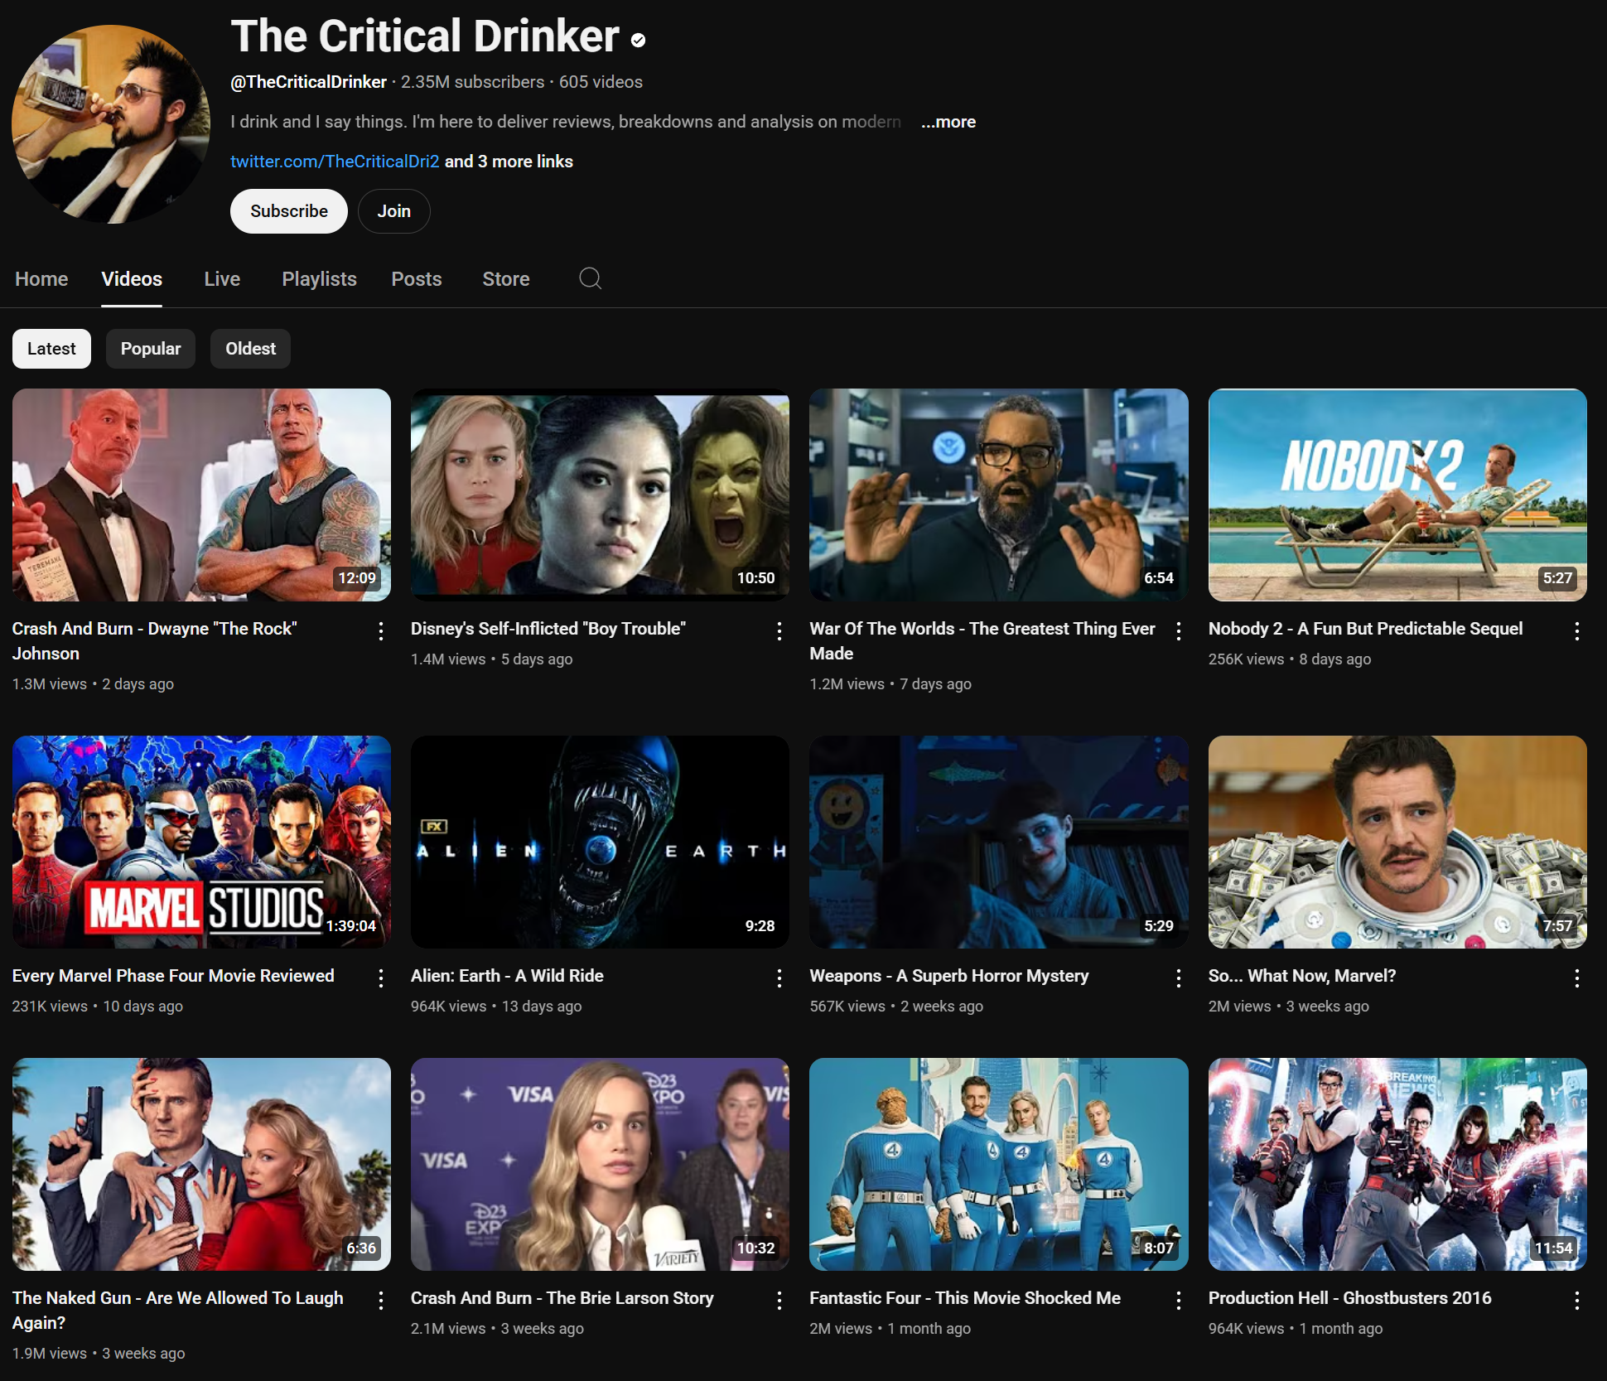1607x1381 pixels.
Task: Open options menu for Disney's Self-Inflicted "Boy Trouble"
Action: pos(779,631)
